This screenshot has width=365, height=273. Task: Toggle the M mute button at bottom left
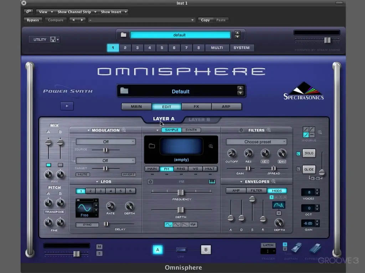click(99, 247)
